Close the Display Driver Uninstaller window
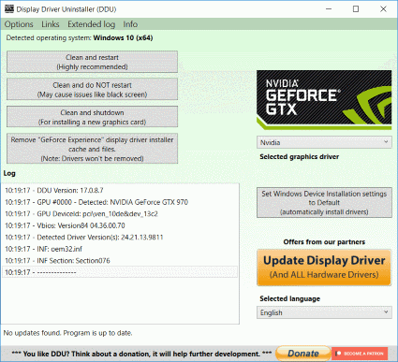The height and width of the screenshot is (362, 398). click(x=383, y=9)
